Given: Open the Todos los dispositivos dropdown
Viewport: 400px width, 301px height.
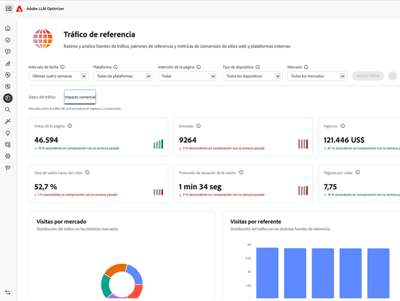Looking at the screenshot, I should (x=253, y=76).
